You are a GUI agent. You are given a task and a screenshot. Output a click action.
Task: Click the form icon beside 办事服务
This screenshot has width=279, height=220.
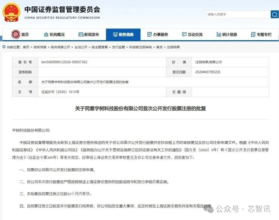(x=150, y=34)
